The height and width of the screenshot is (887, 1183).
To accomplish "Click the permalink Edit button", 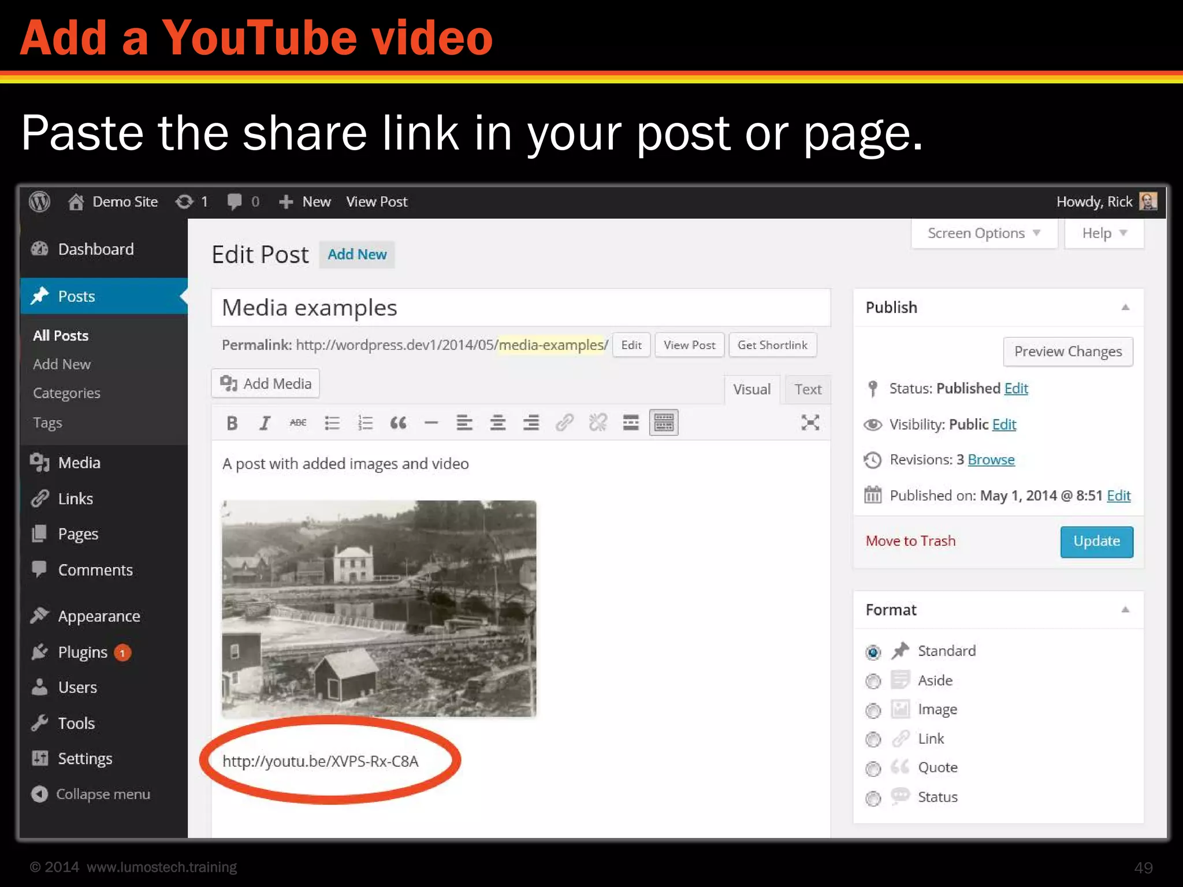I will pyautogui.click(x=631, y=345).
